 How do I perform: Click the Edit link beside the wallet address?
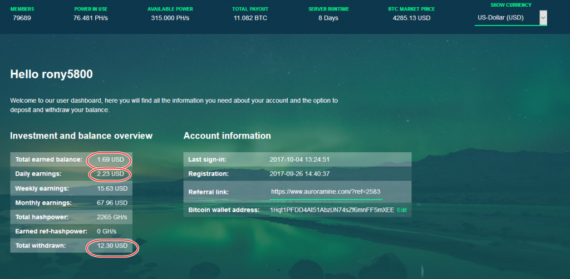pos(402,210)
